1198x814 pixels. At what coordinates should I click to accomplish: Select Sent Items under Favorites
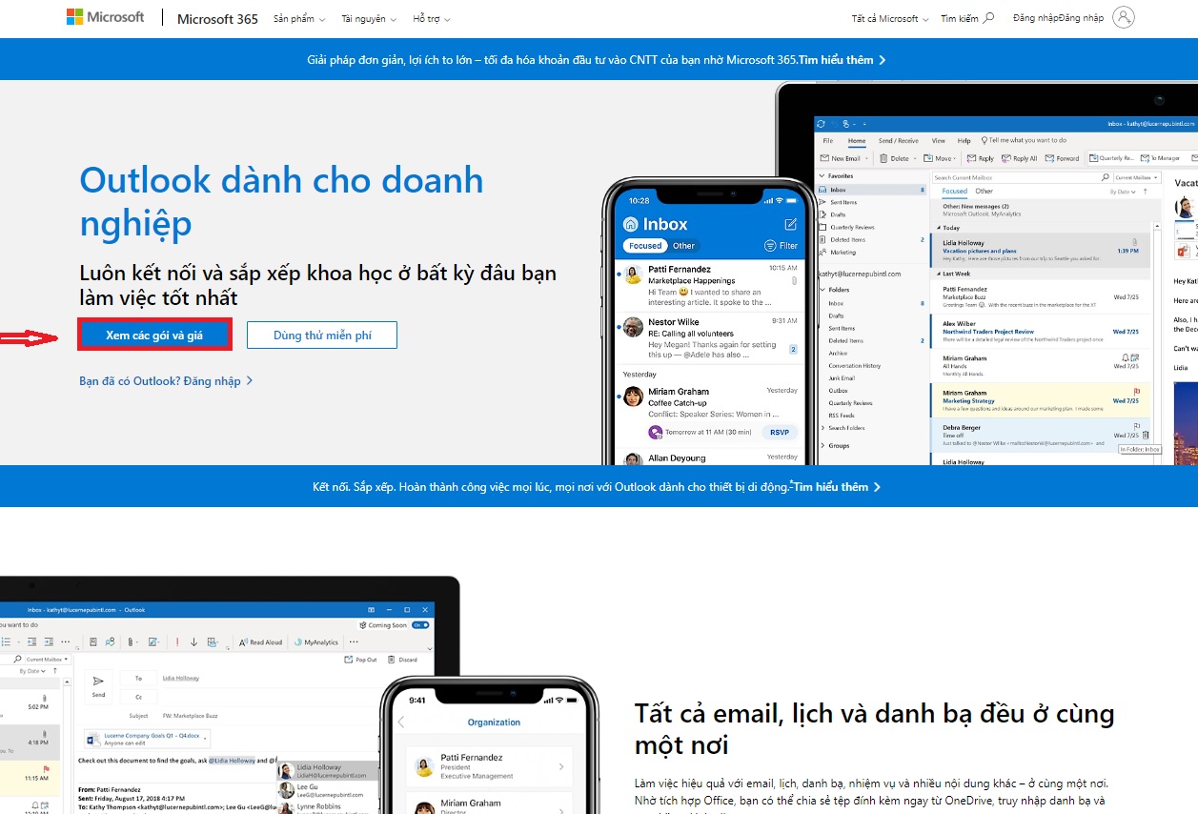843,202
